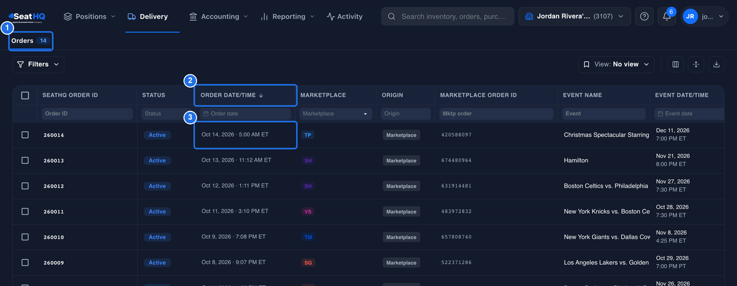Click the Event date filter field
Viewport: 737px width, 286px height.
tap(689, 114)
